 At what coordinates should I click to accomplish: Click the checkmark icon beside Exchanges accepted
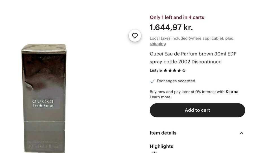152,81
